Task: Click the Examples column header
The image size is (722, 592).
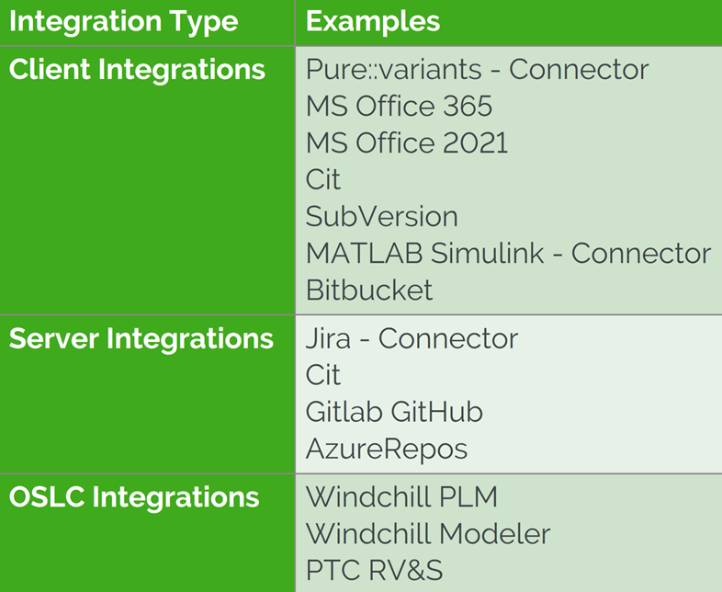Action: 373,22
